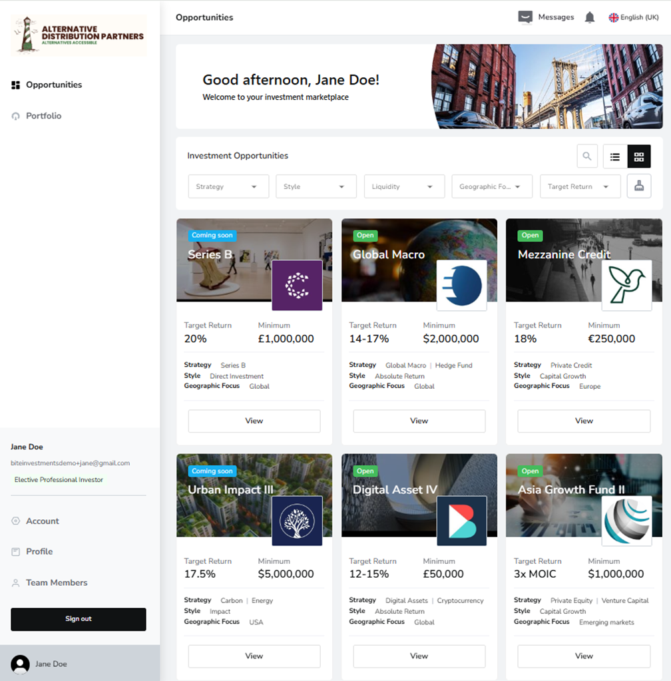This screenshot has width=671, height=681.
Task: View the Global Macro opportunity
Action: coord(419,421)
